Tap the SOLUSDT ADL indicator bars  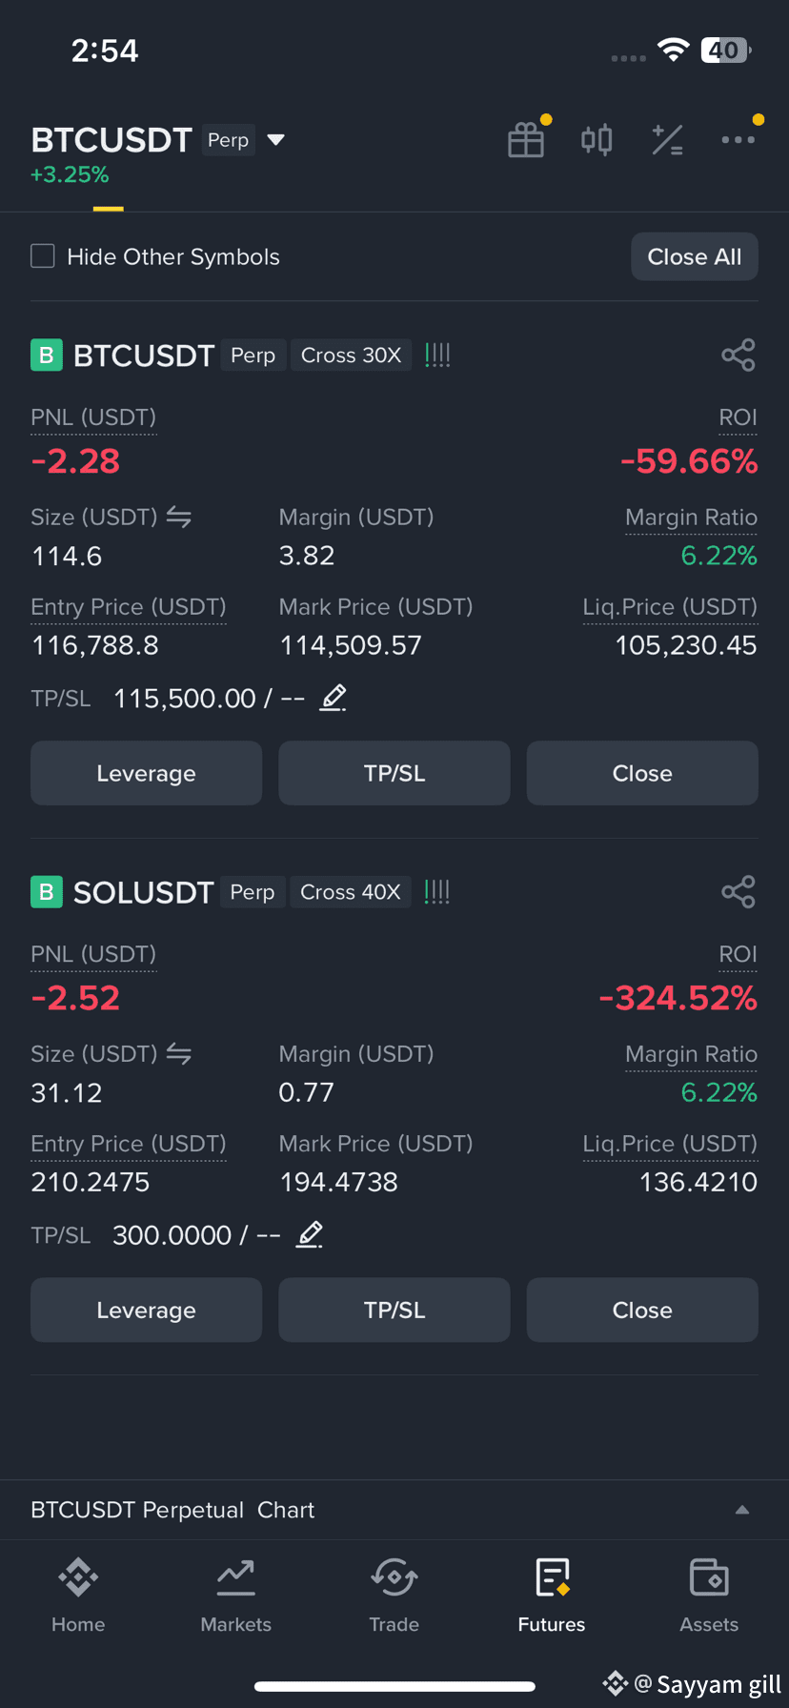point(437,892)
